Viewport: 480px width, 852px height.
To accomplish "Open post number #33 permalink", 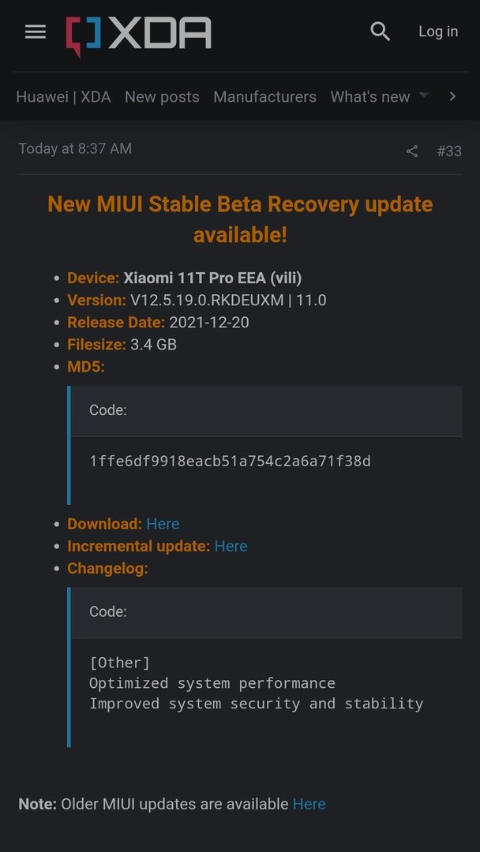I will point(449,151).
